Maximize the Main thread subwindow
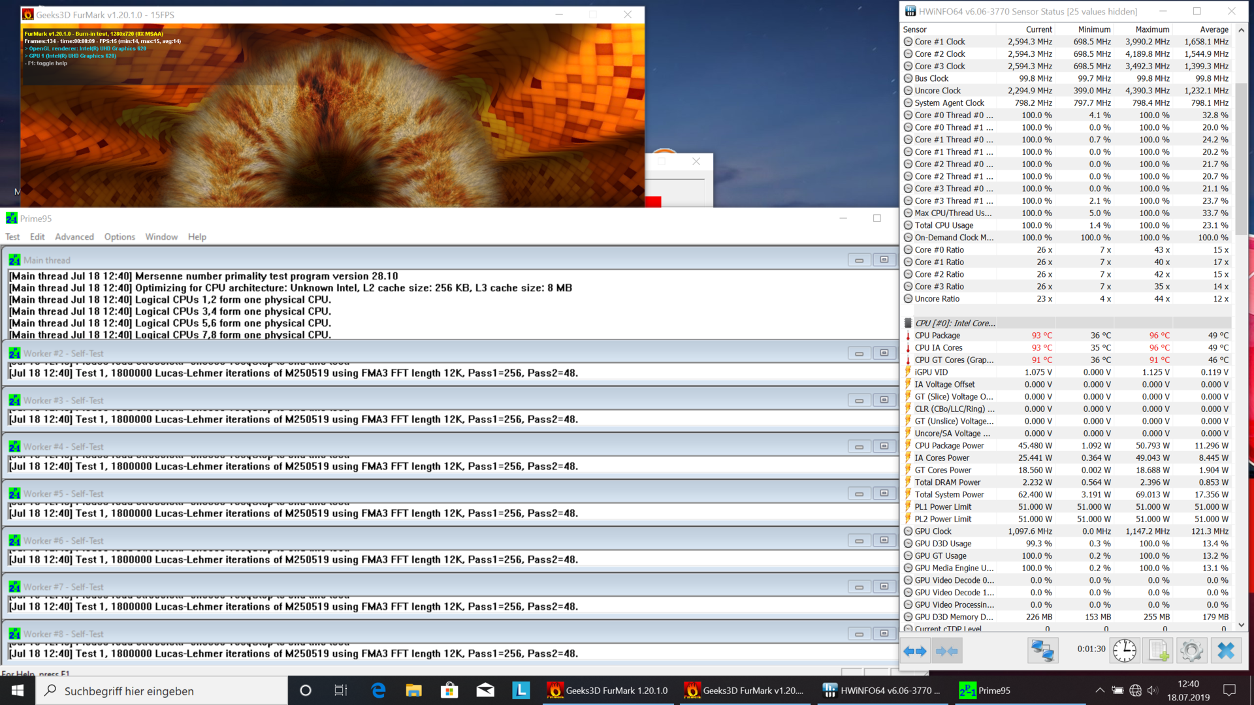The height and width of the screenshot is (705, 1254). click(884, 260)
